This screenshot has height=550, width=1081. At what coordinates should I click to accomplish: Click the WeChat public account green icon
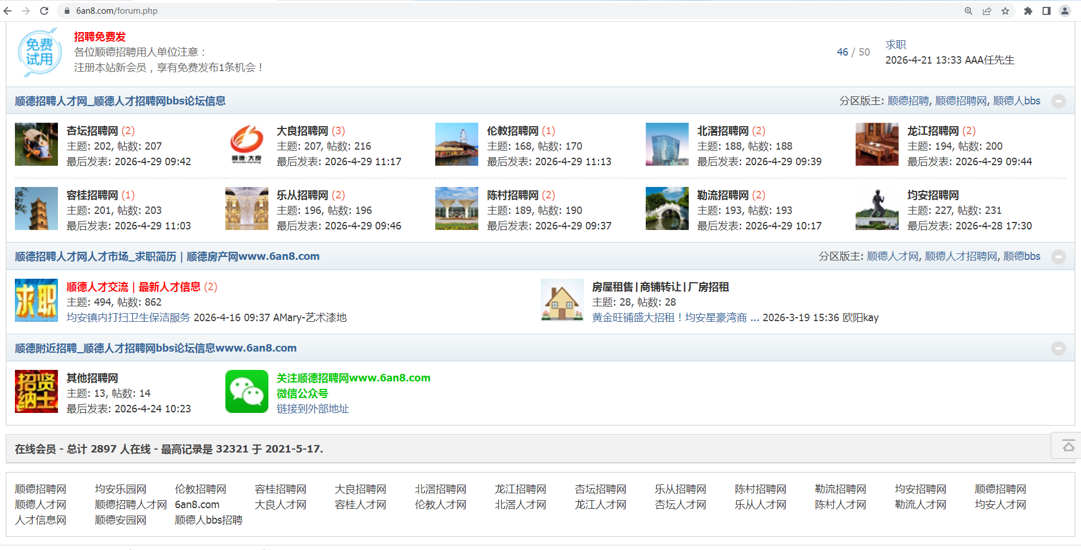coord(247,392)
